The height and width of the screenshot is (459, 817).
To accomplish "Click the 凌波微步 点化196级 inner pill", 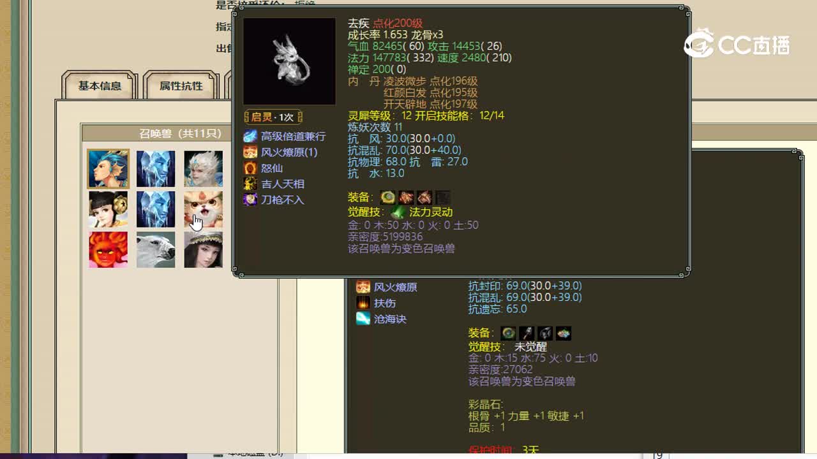I will click(431, 81).
